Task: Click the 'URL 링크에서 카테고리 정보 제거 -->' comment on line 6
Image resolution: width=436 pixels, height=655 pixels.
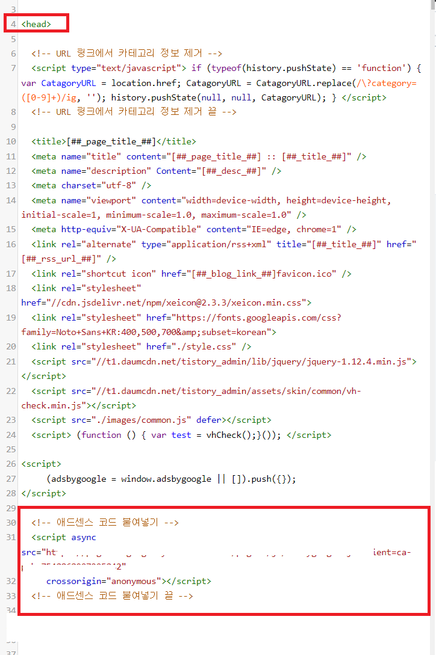Action: [127, 54]
